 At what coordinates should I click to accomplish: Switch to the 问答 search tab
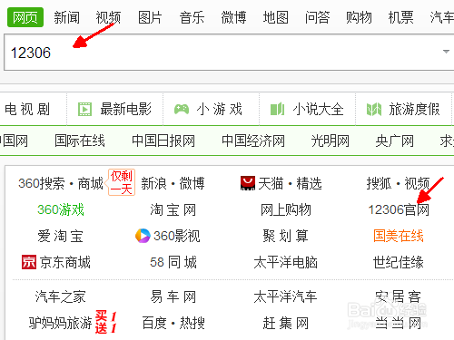point(317,17)
